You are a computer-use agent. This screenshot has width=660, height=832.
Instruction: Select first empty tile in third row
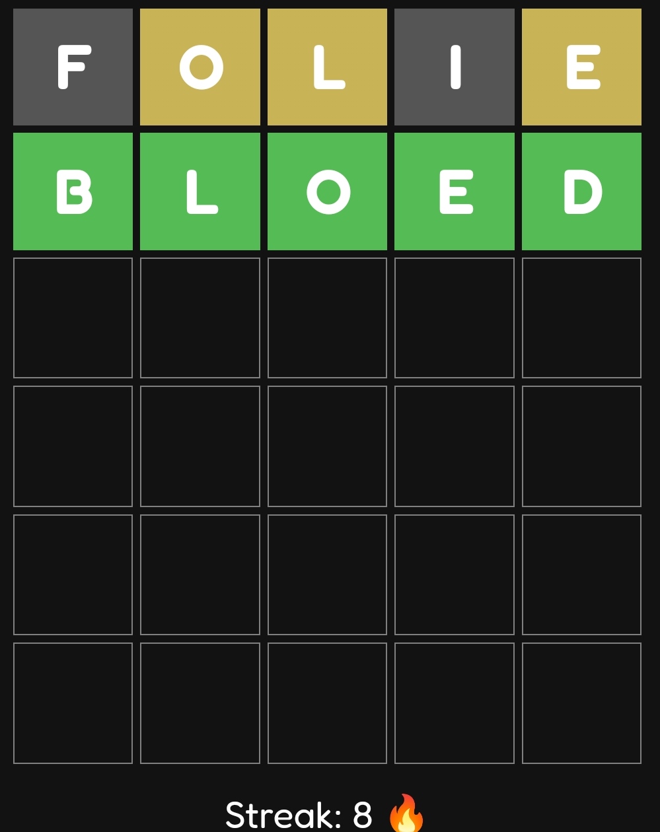point(73,318)
